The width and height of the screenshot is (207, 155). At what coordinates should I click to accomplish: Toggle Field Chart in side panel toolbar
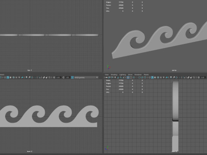point(139,77)
